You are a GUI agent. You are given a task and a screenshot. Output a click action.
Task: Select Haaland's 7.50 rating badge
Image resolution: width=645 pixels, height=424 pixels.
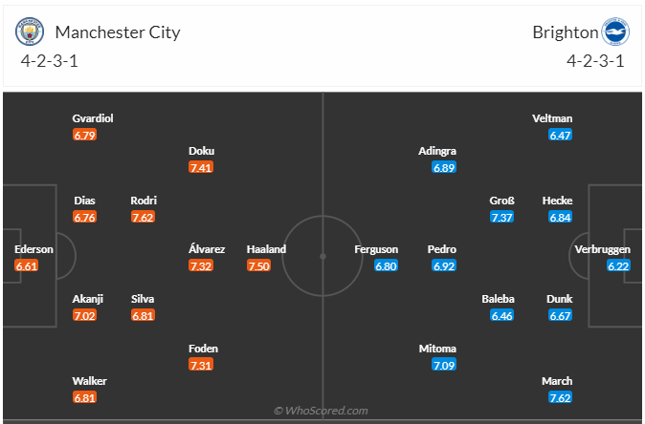[259, 265]
